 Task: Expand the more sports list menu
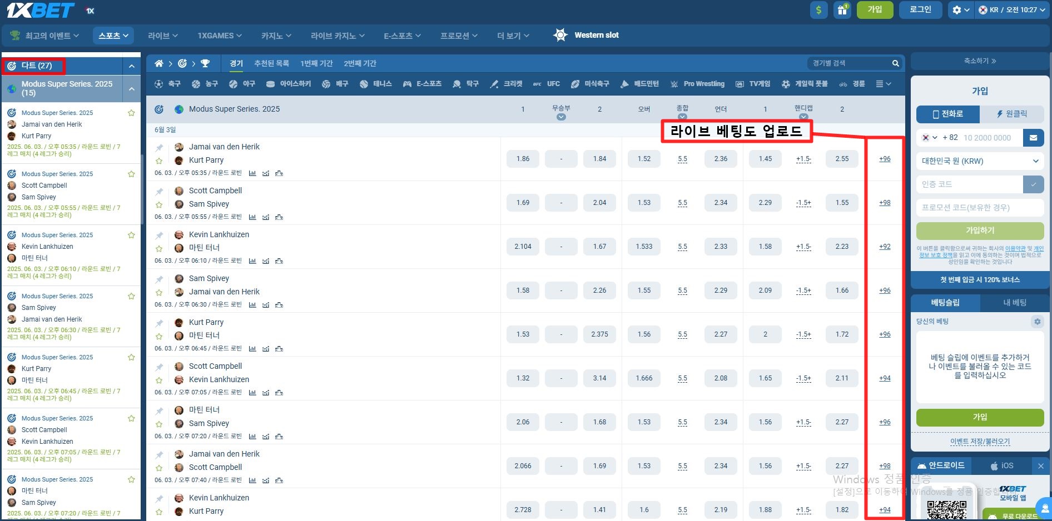[884, 84]
